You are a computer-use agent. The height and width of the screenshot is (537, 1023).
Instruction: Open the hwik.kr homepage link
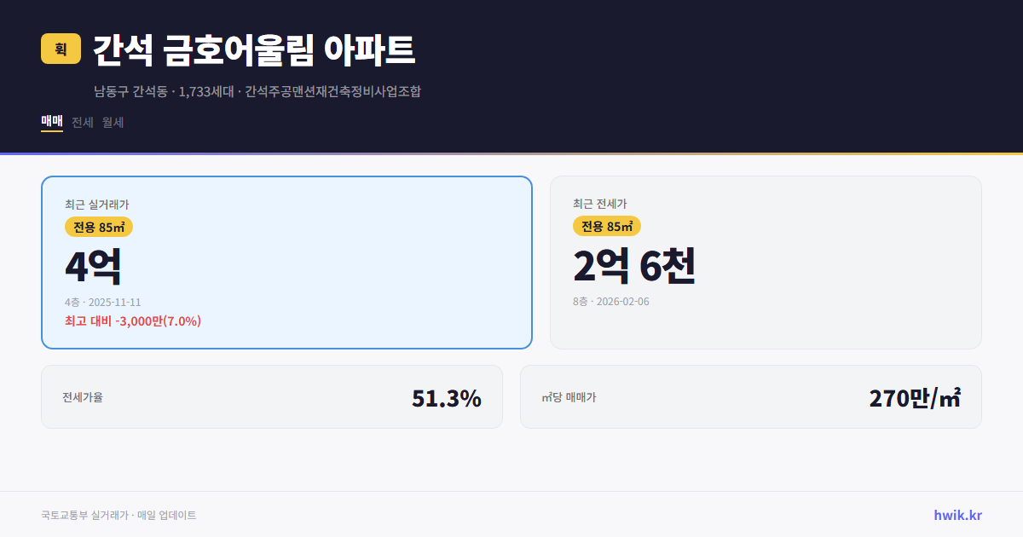pos(957,514)
